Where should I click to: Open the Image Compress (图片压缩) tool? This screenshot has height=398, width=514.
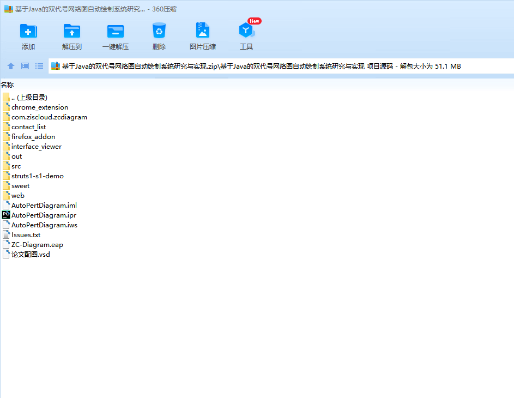203,31
